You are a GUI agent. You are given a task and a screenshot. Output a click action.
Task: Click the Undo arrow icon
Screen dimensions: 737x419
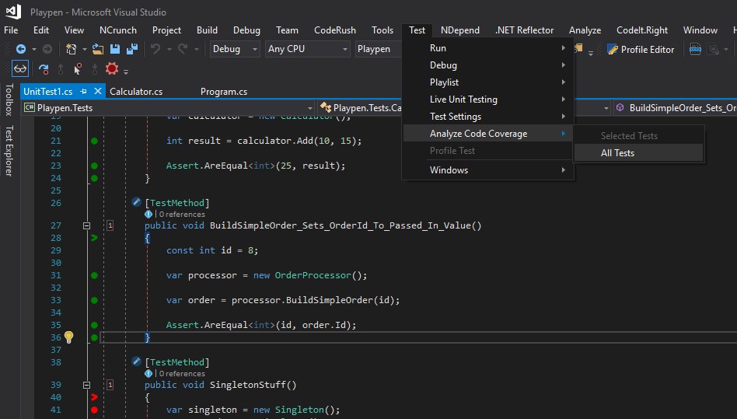(x=155, y=49)
